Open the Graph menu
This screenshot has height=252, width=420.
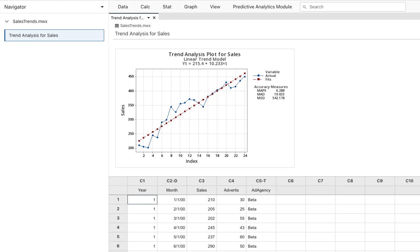191,7
